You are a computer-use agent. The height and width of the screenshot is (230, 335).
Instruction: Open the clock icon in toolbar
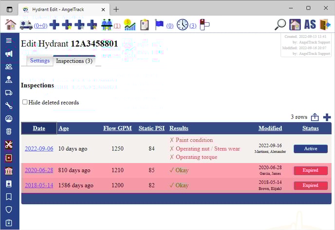coord(182,24)
